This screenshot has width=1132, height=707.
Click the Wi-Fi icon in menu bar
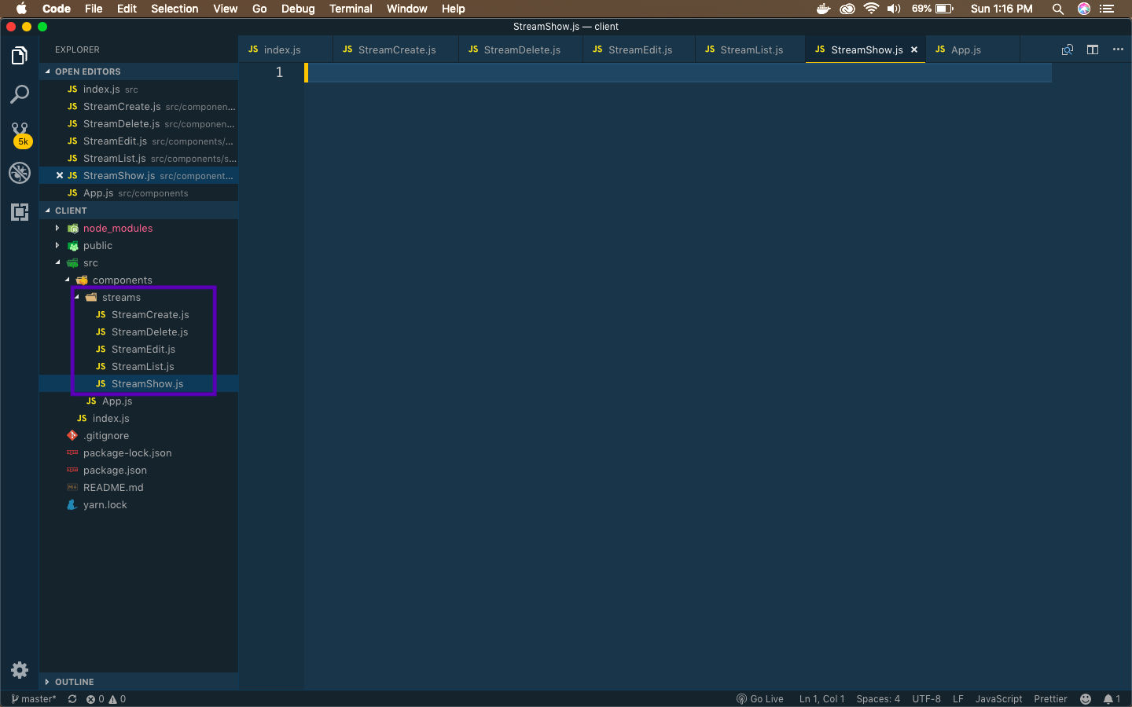click(x=871, y=9)
